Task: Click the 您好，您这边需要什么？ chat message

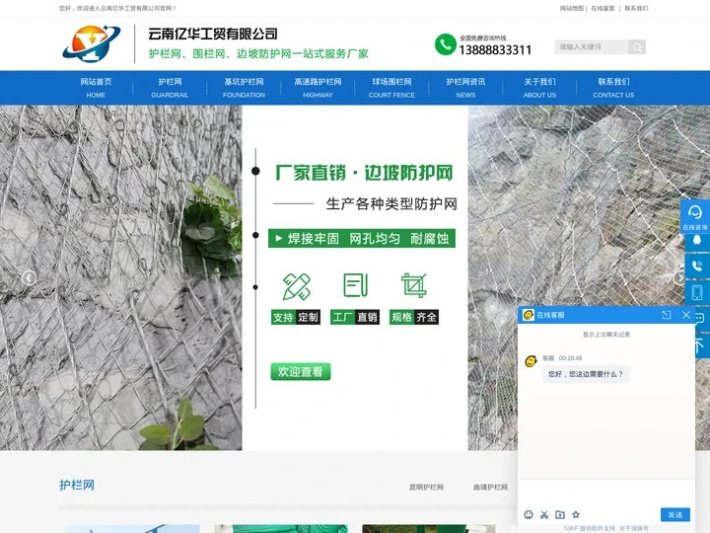Action: tap(586, 374)
